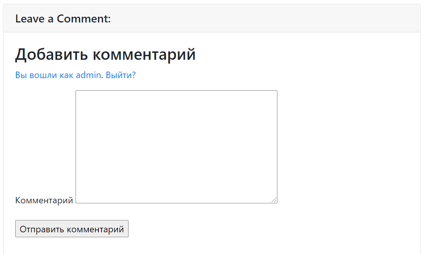The height and width of the screenshot is (254, 425).
Task: Click the 'Вы вошли как admin' profile link
Action: (x=58, y=75)
